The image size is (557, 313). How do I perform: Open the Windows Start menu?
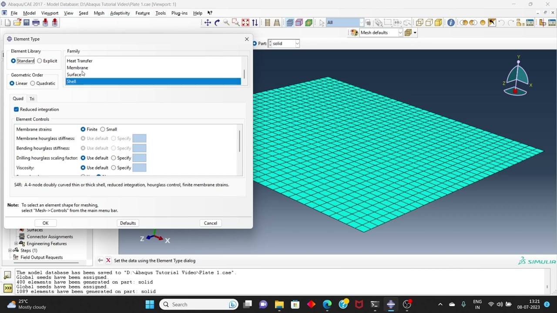click(150, 304)
